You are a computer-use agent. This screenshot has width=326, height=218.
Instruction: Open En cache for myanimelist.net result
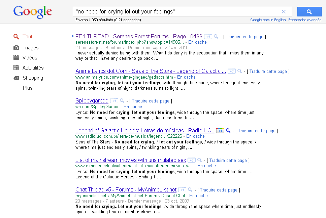pyautogui.click(x=198, y=196)
